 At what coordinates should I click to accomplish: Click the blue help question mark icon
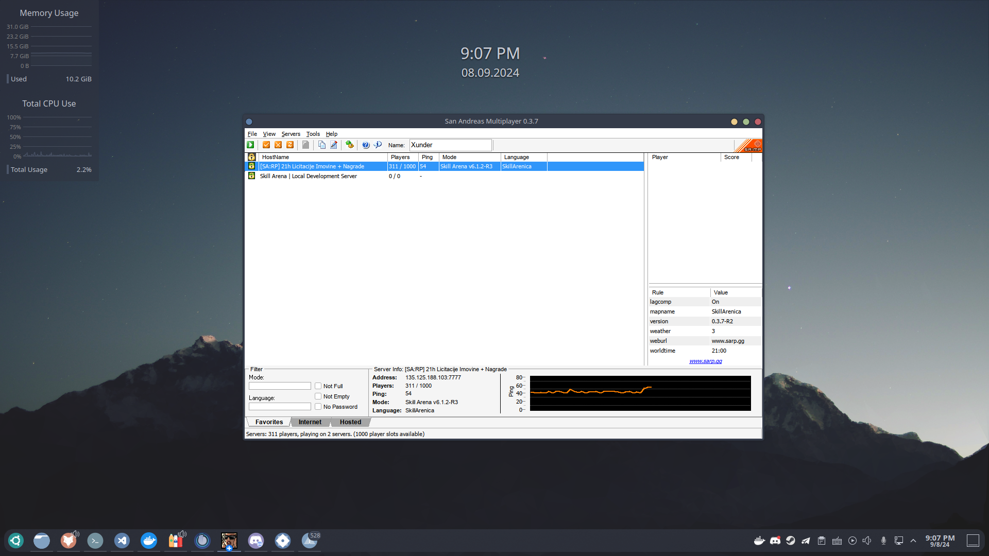coord(366,145)
